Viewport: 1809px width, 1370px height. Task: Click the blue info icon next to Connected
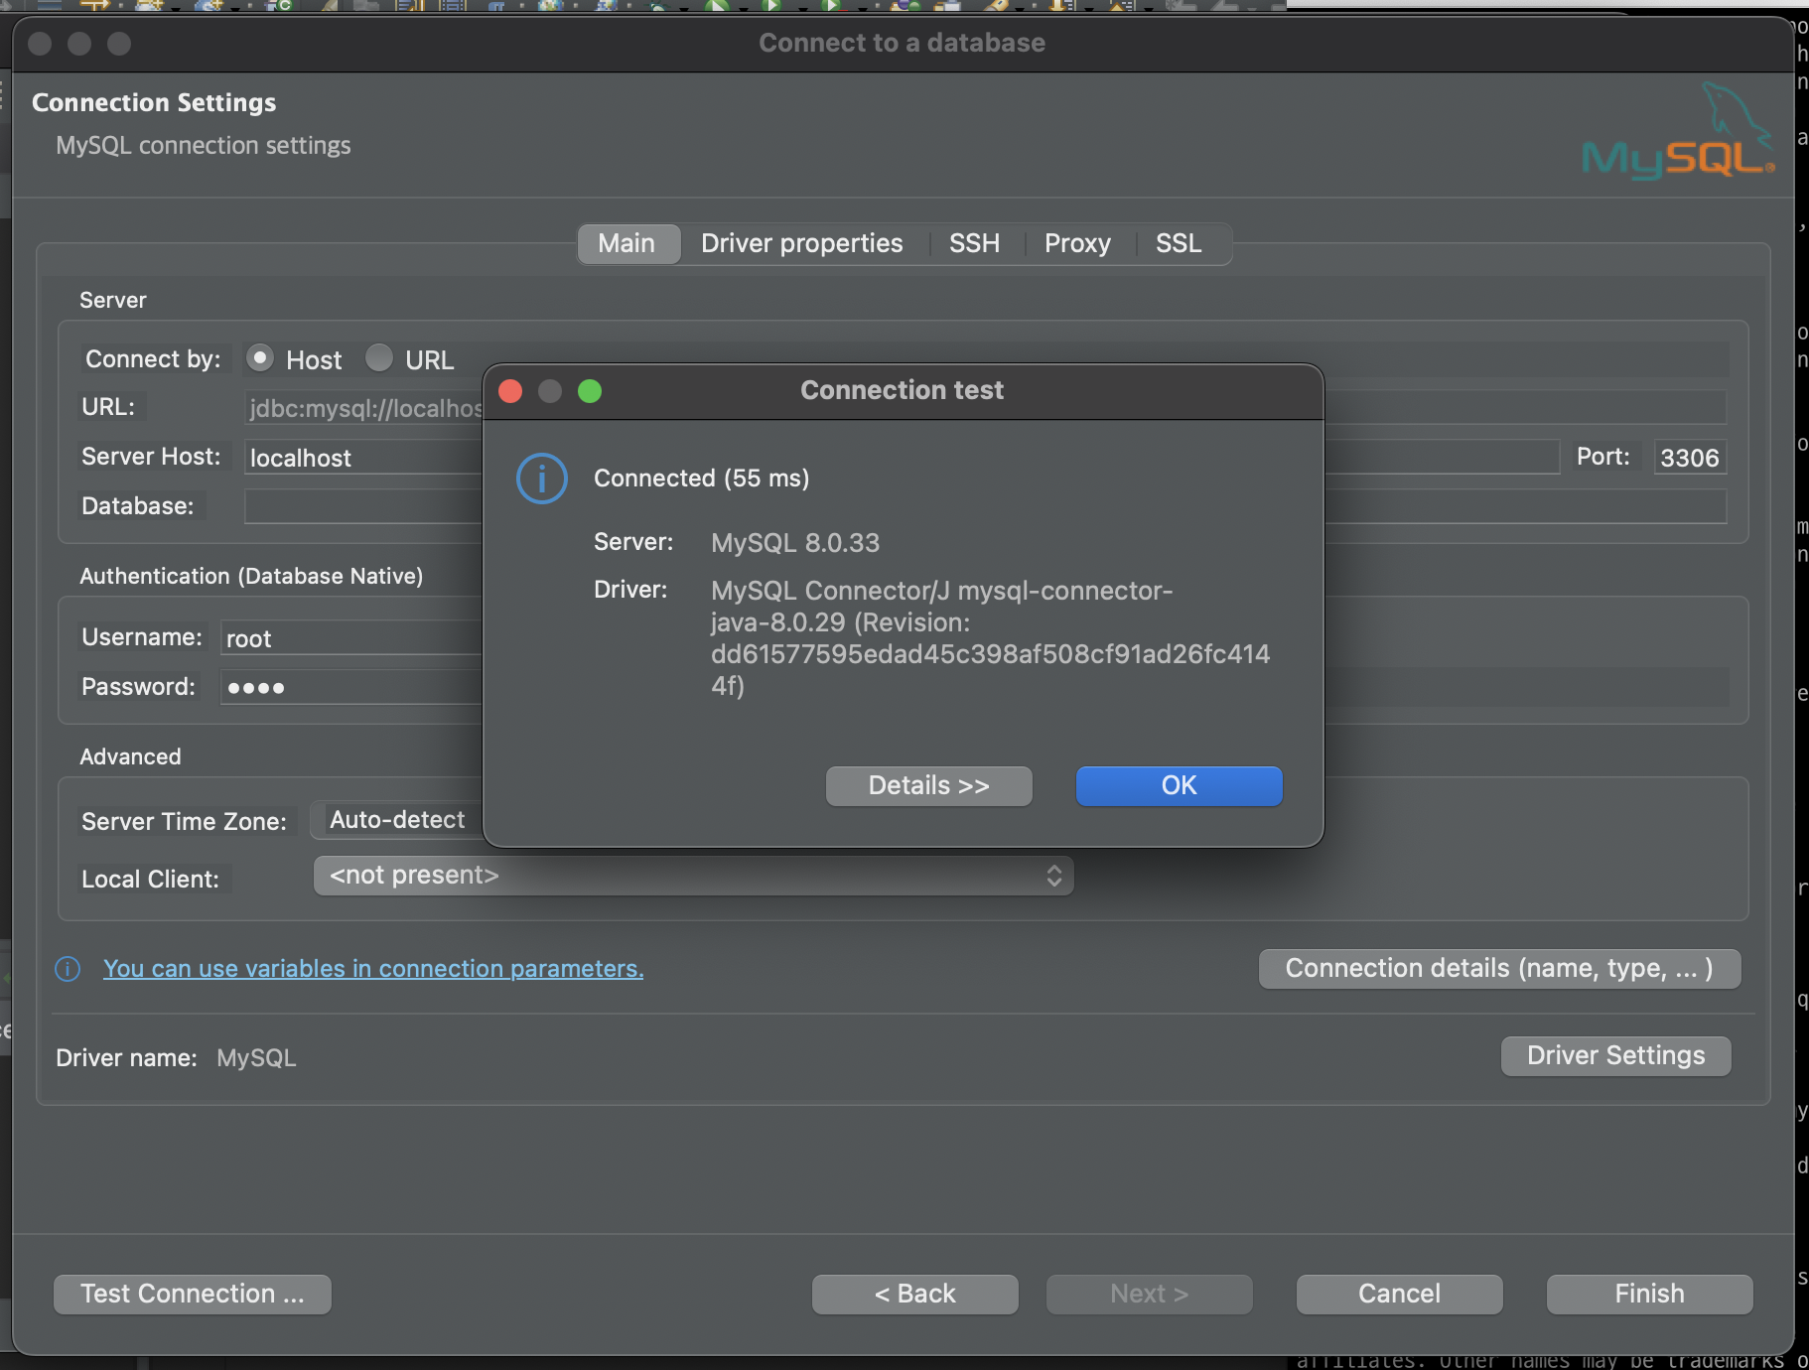(542, 479)
